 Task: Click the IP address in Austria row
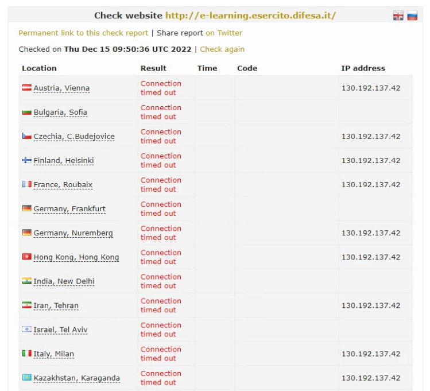[x=370, y=88]
